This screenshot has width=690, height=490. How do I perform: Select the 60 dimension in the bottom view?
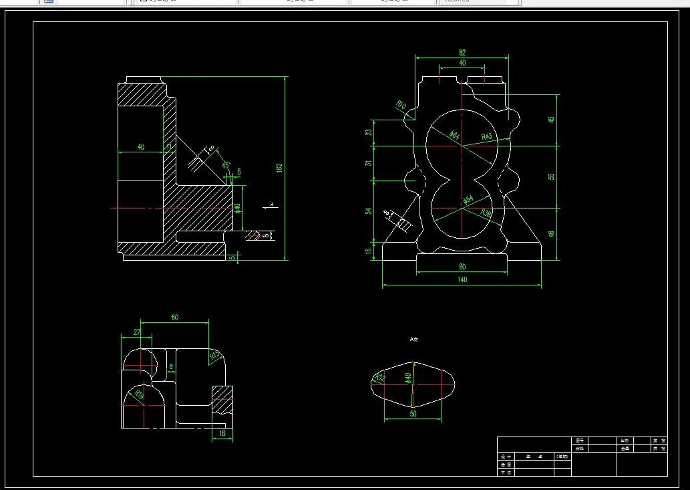[x=175, y=317]
